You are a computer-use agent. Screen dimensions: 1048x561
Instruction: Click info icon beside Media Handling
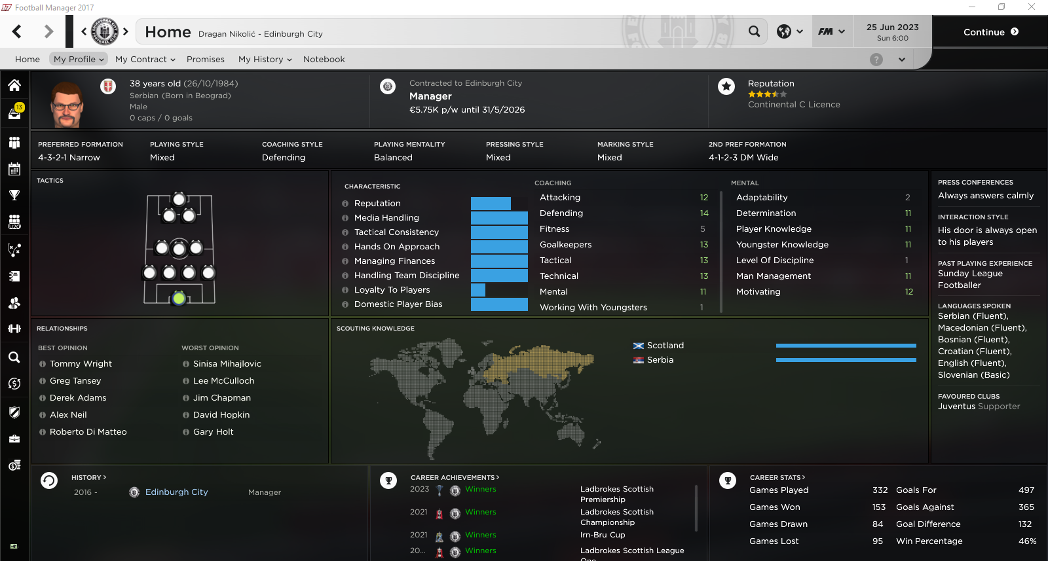(345, 218)
